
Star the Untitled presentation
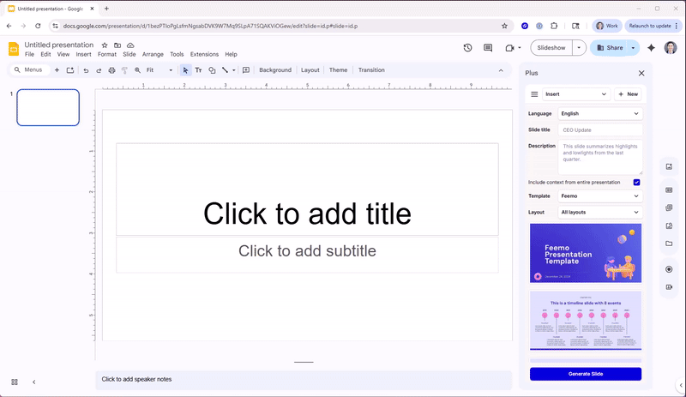[105, 45]
